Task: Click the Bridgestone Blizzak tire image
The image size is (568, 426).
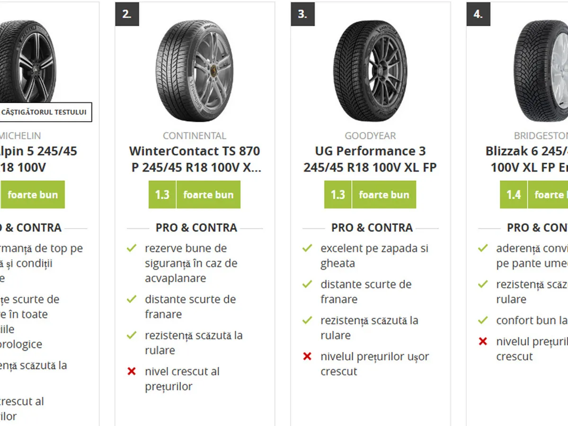Action: pos(542,71)
